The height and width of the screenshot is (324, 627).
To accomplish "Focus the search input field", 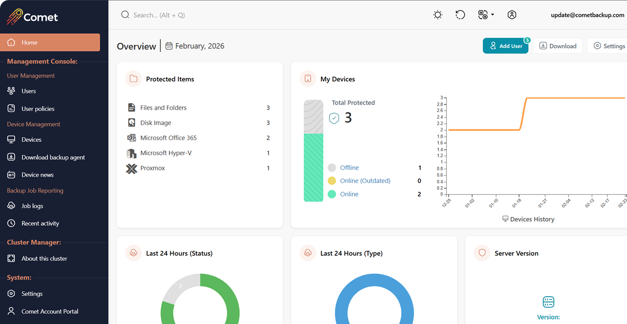I will click(x=159, y=15).
